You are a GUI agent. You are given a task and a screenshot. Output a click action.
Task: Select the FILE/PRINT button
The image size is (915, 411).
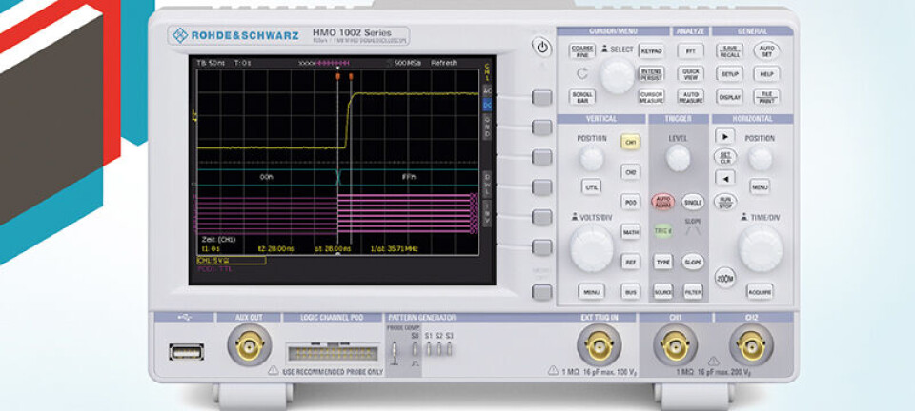[766, 97]
